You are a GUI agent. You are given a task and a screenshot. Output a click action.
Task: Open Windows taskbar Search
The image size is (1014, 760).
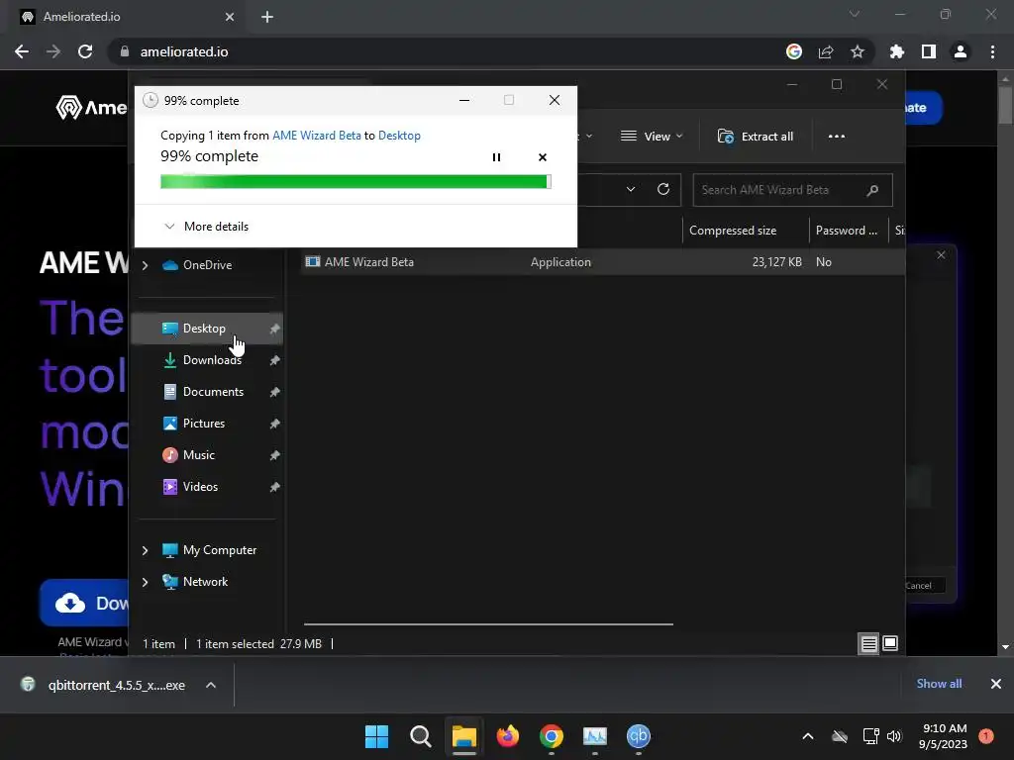[420, 736]
